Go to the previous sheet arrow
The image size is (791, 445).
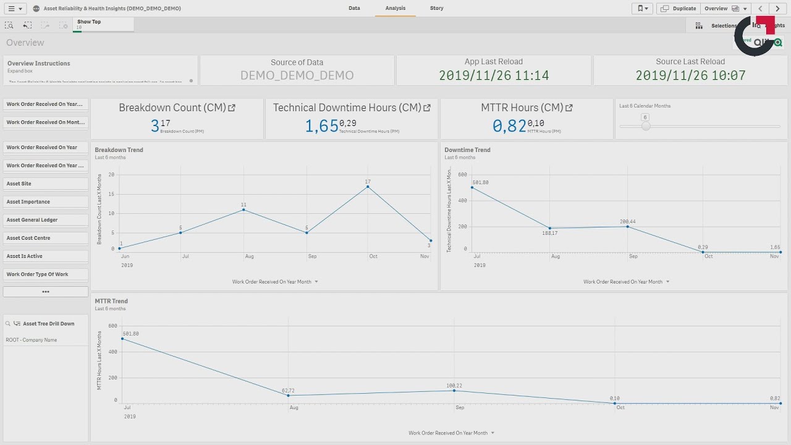[x=761, y=9]
